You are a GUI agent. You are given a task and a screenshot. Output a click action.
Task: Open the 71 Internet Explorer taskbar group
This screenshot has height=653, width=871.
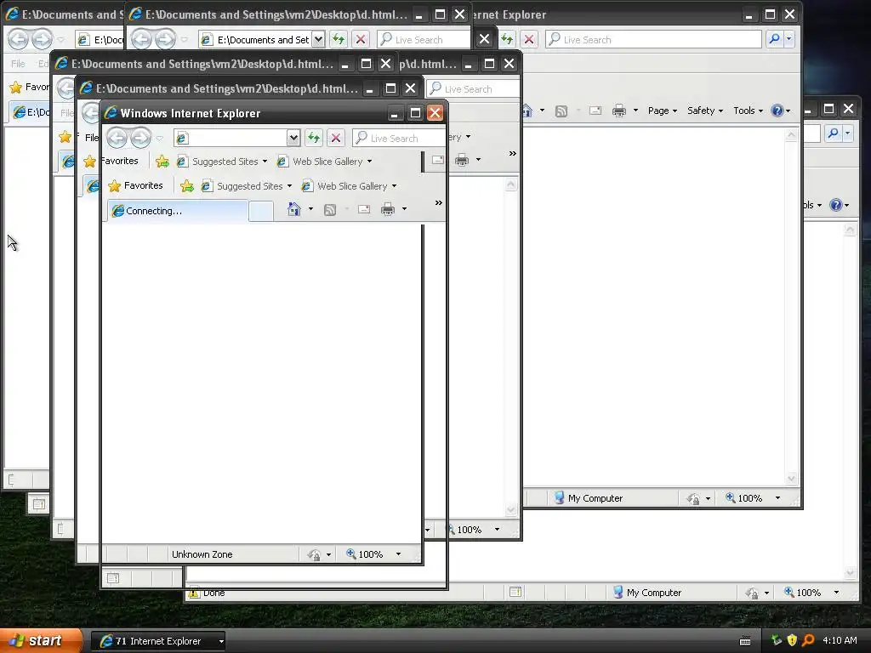158,641
